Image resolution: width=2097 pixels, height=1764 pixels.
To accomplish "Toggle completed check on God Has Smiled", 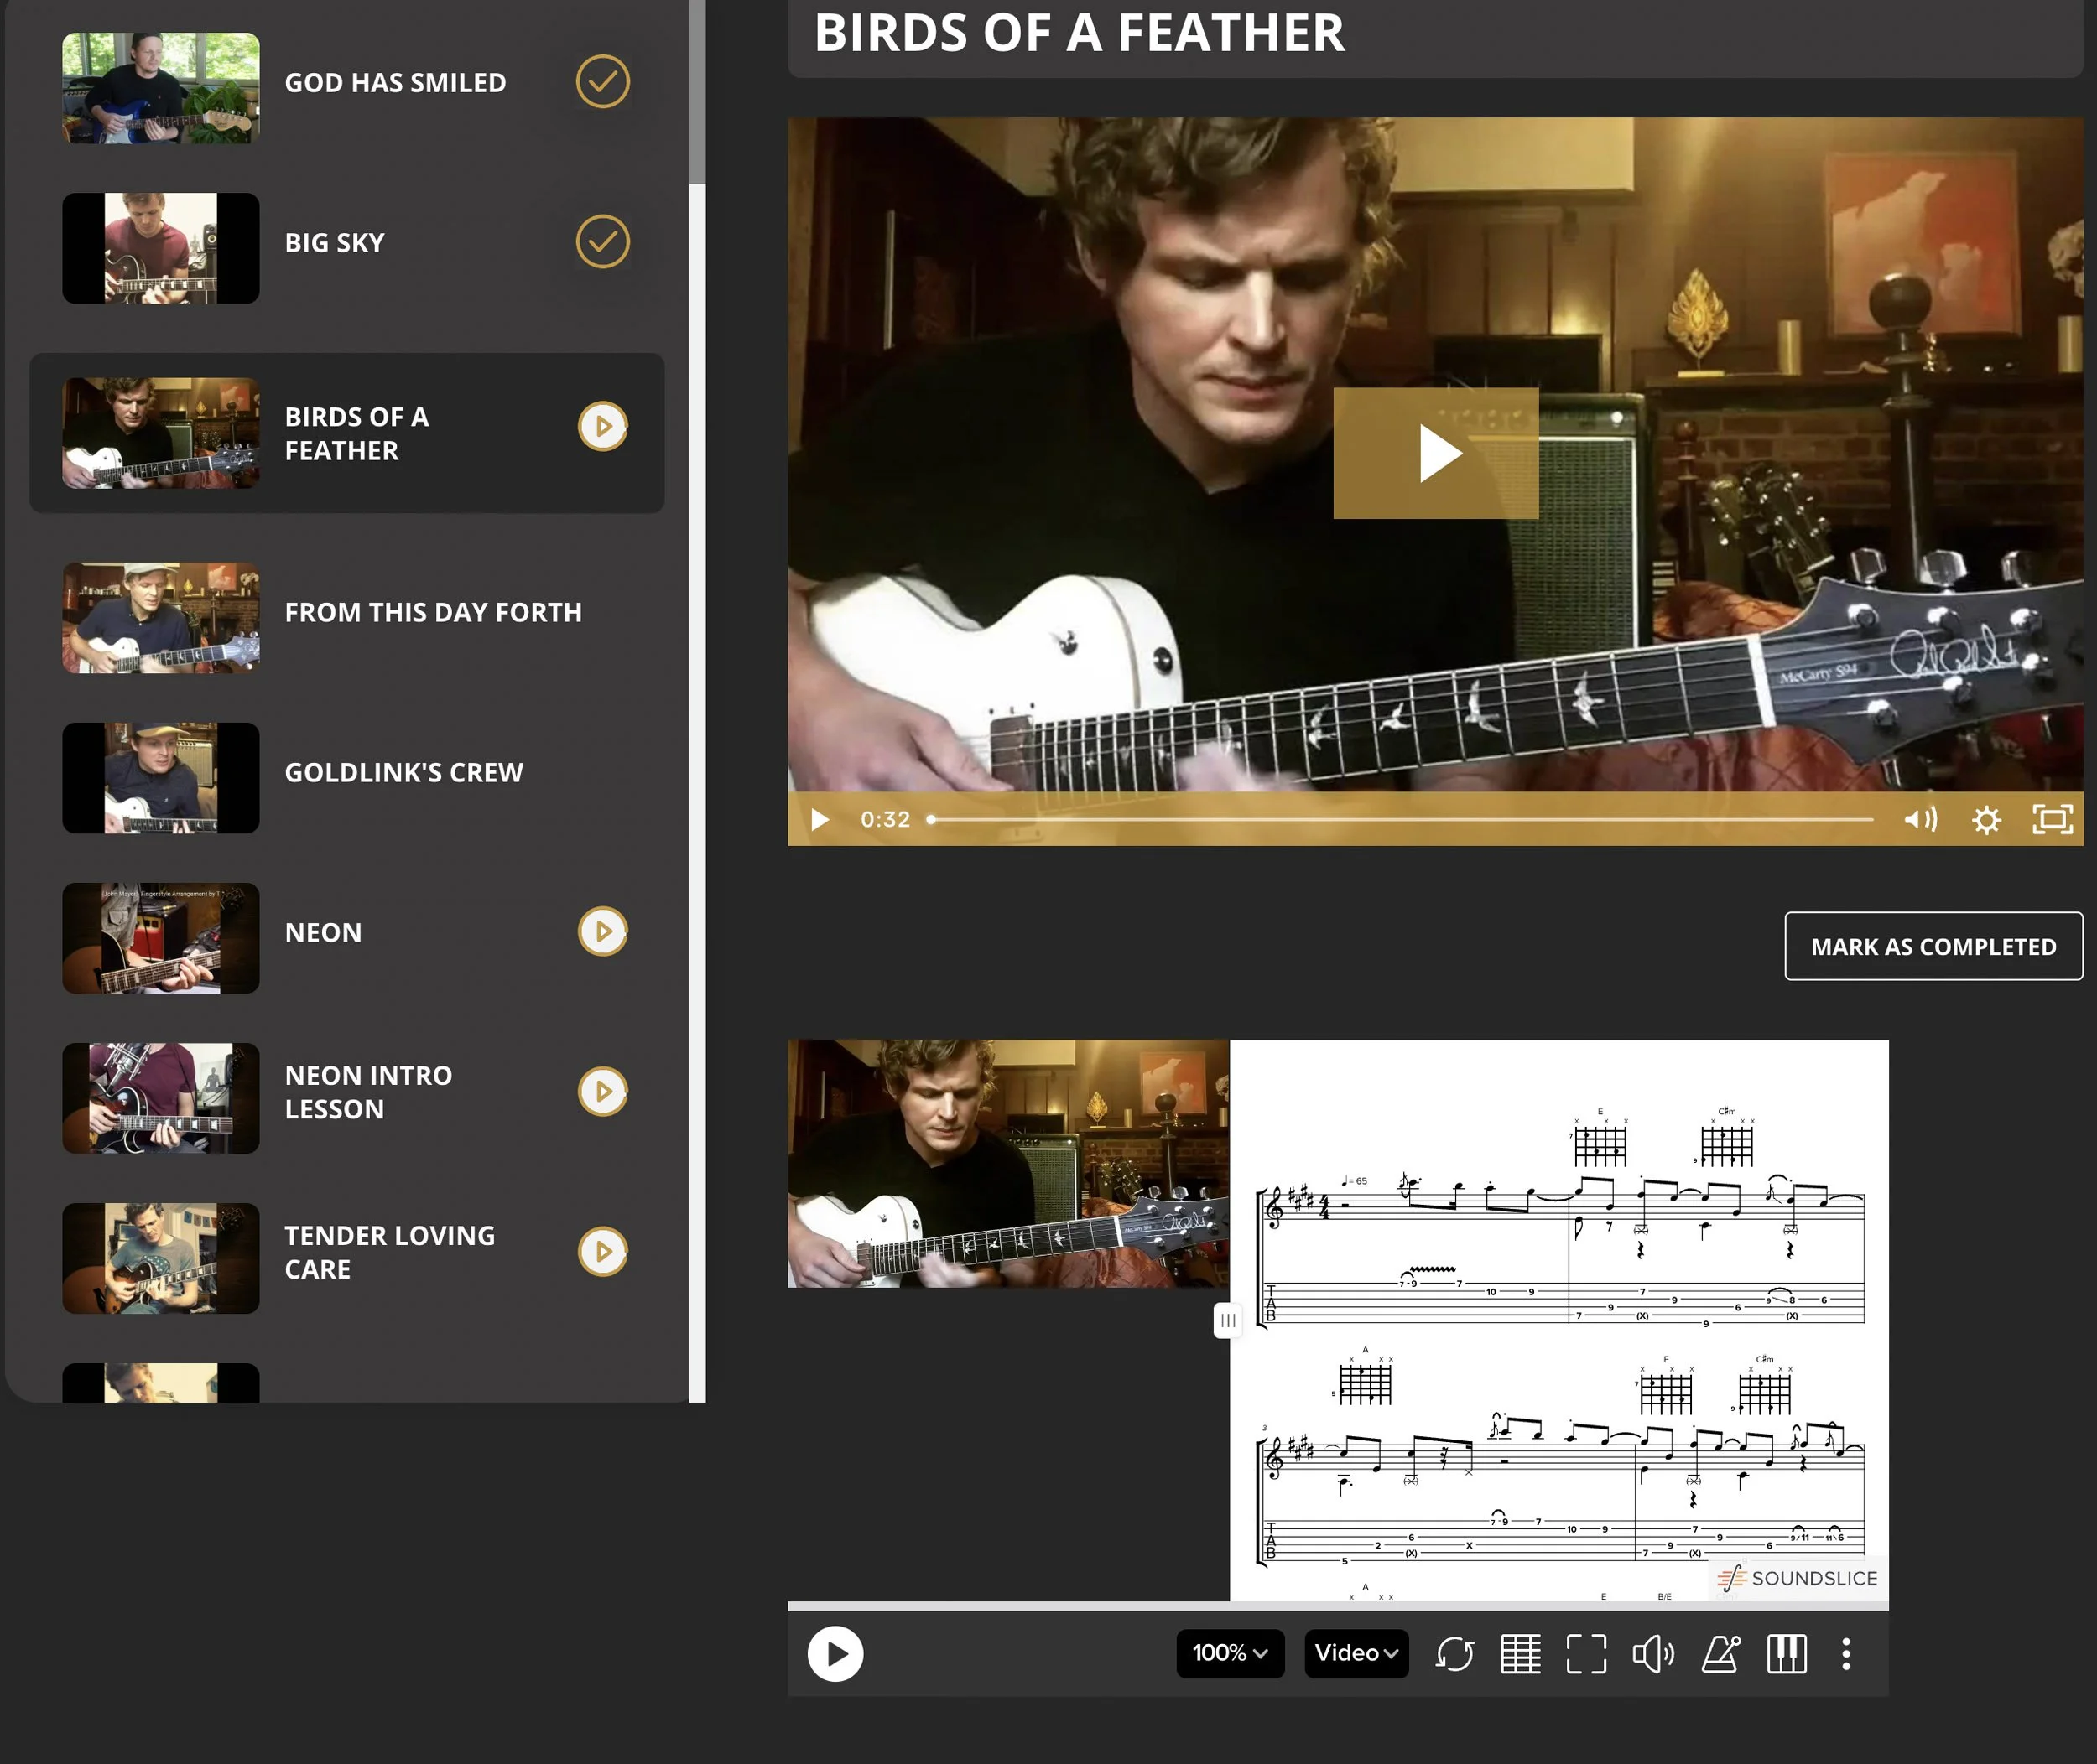I will [x=602, y=82].
